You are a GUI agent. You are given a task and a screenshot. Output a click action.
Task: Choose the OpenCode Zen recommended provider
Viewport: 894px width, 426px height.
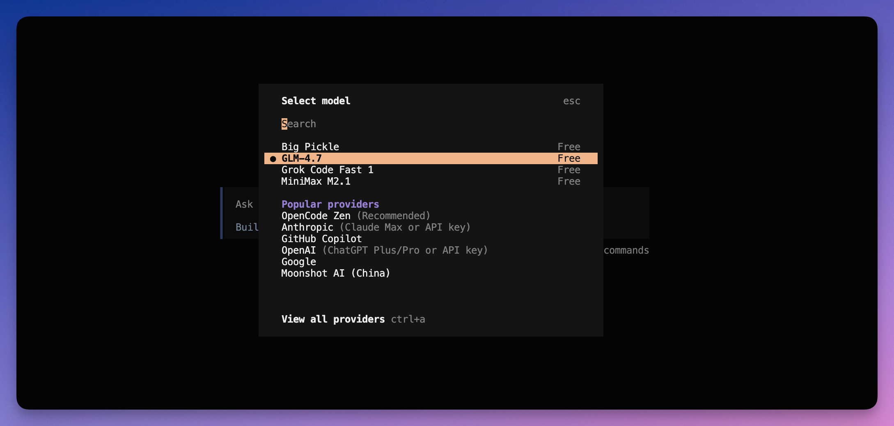(x=316, y=215)
